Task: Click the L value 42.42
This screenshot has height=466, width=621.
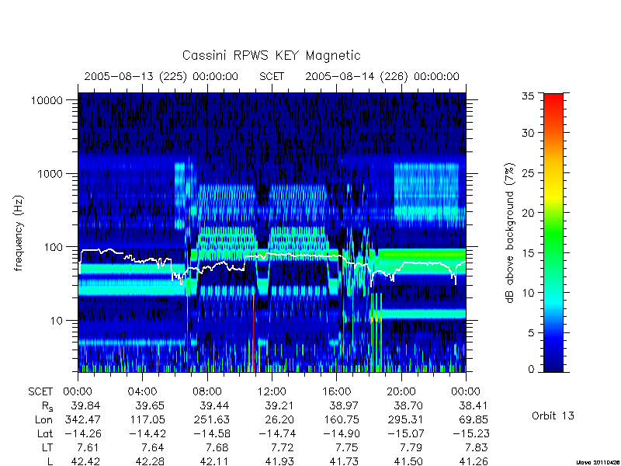Action: (85, 461)
